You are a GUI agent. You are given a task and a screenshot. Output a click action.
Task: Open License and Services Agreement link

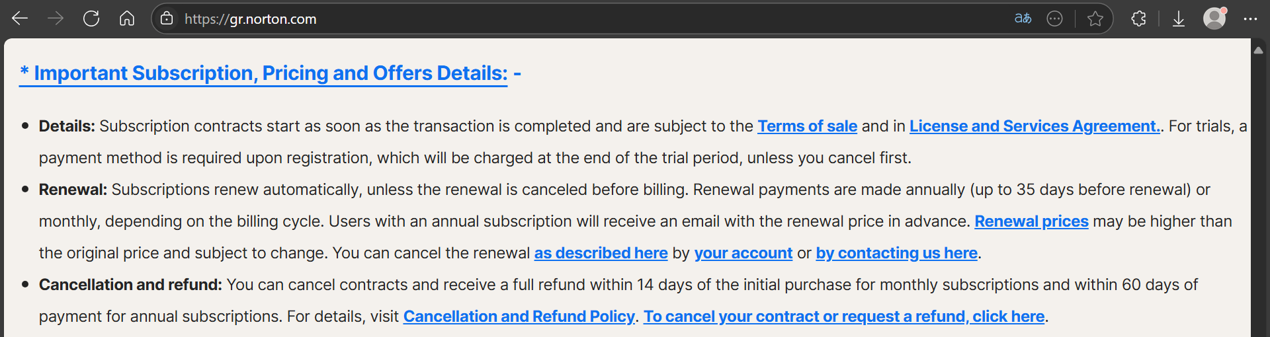1035,126
